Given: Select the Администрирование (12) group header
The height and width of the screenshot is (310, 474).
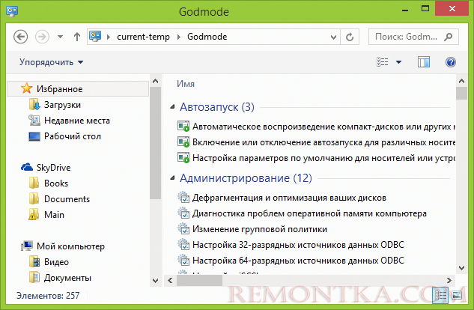Looking at the screenshot, I should click(246, 178).
